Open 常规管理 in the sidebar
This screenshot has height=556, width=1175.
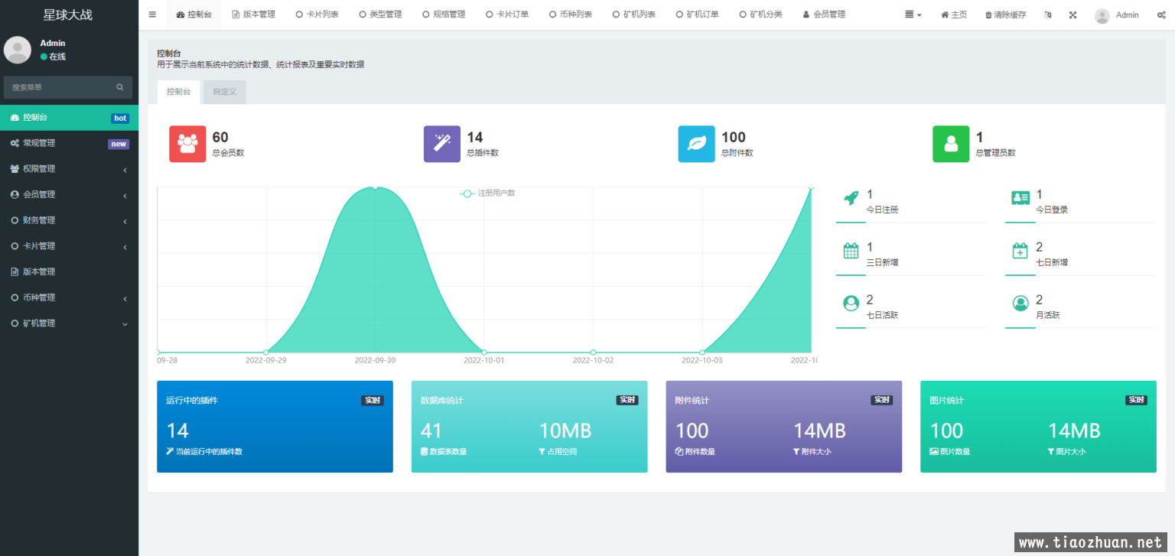[69, 143]
